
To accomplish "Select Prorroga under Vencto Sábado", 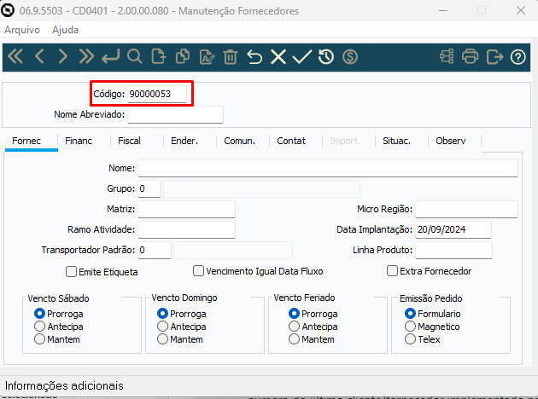I will [x=39, y=314].
